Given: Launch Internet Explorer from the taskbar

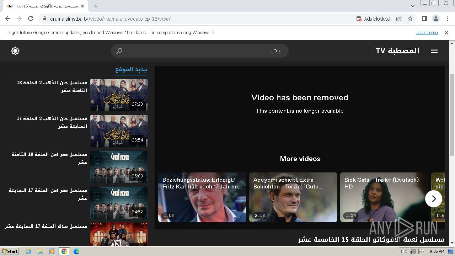Looking at the screenshot, I should pos(28,251).
